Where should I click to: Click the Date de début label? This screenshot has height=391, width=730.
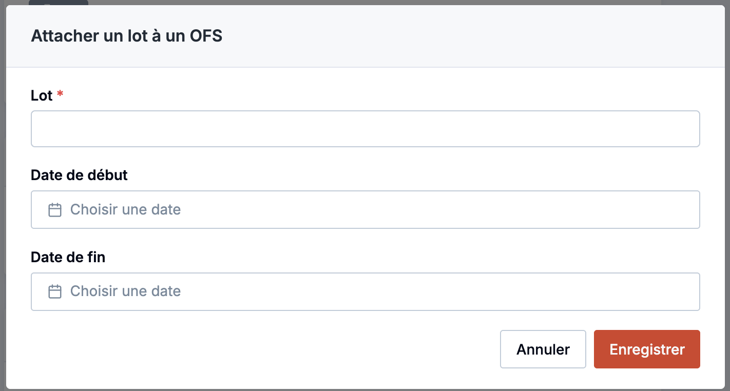(x=79, y=175)
